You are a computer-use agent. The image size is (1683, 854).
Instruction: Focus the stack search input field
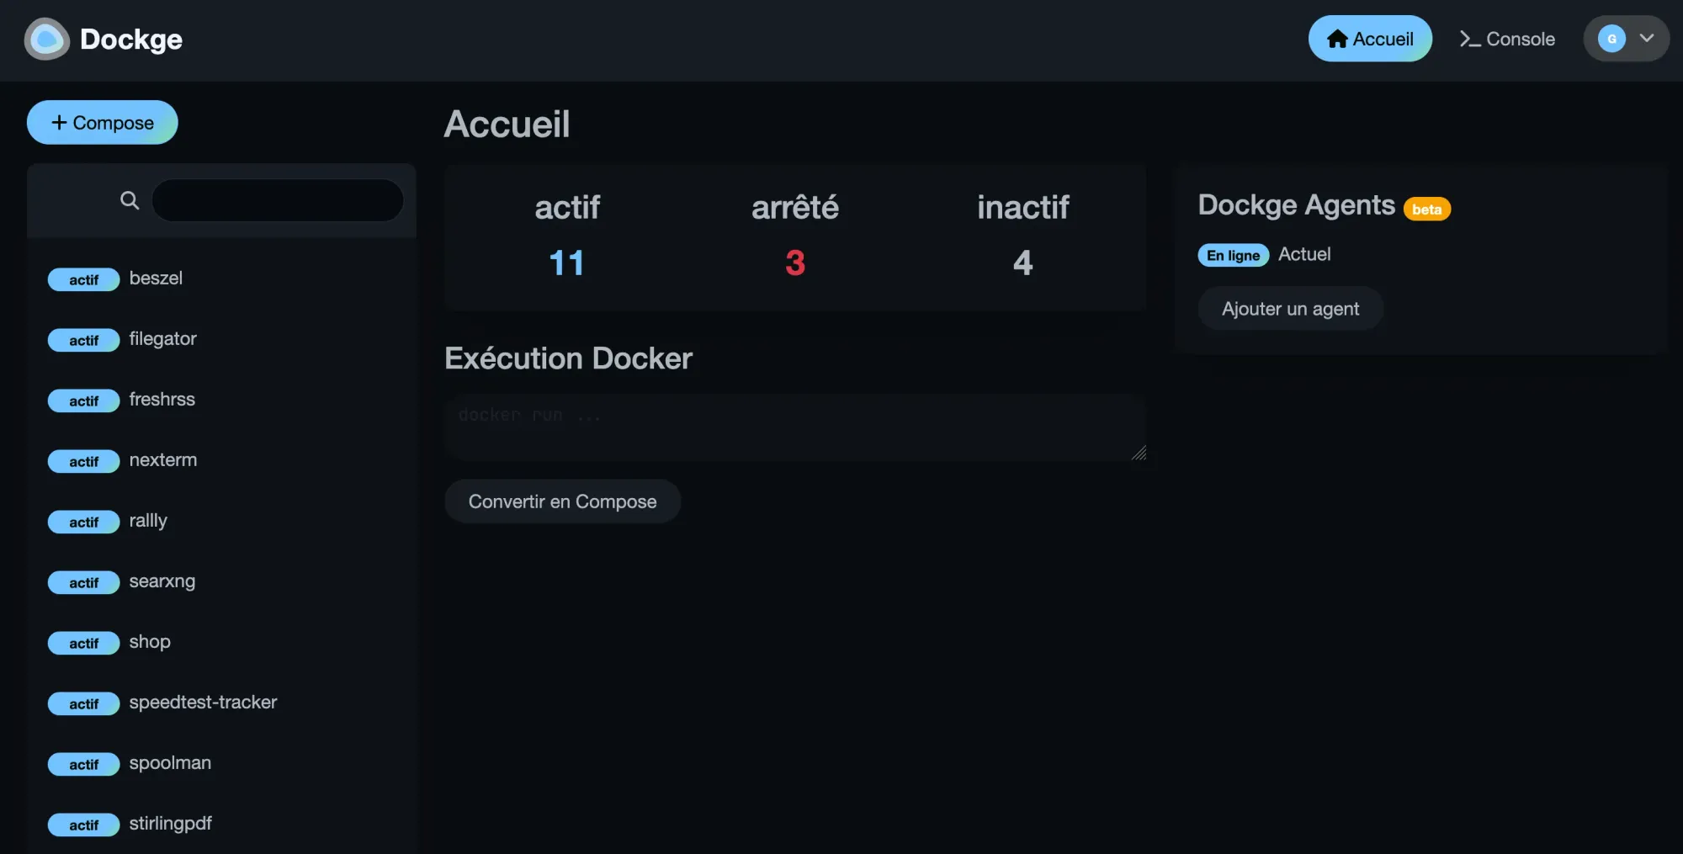pyautogui.click(x=278, y=200)
